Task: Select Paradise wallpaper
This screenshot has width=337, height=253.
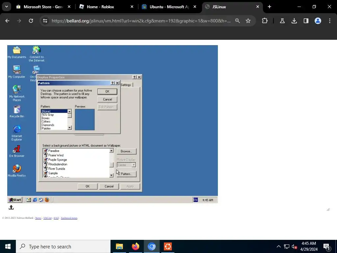Action: [x=54, y=151]
